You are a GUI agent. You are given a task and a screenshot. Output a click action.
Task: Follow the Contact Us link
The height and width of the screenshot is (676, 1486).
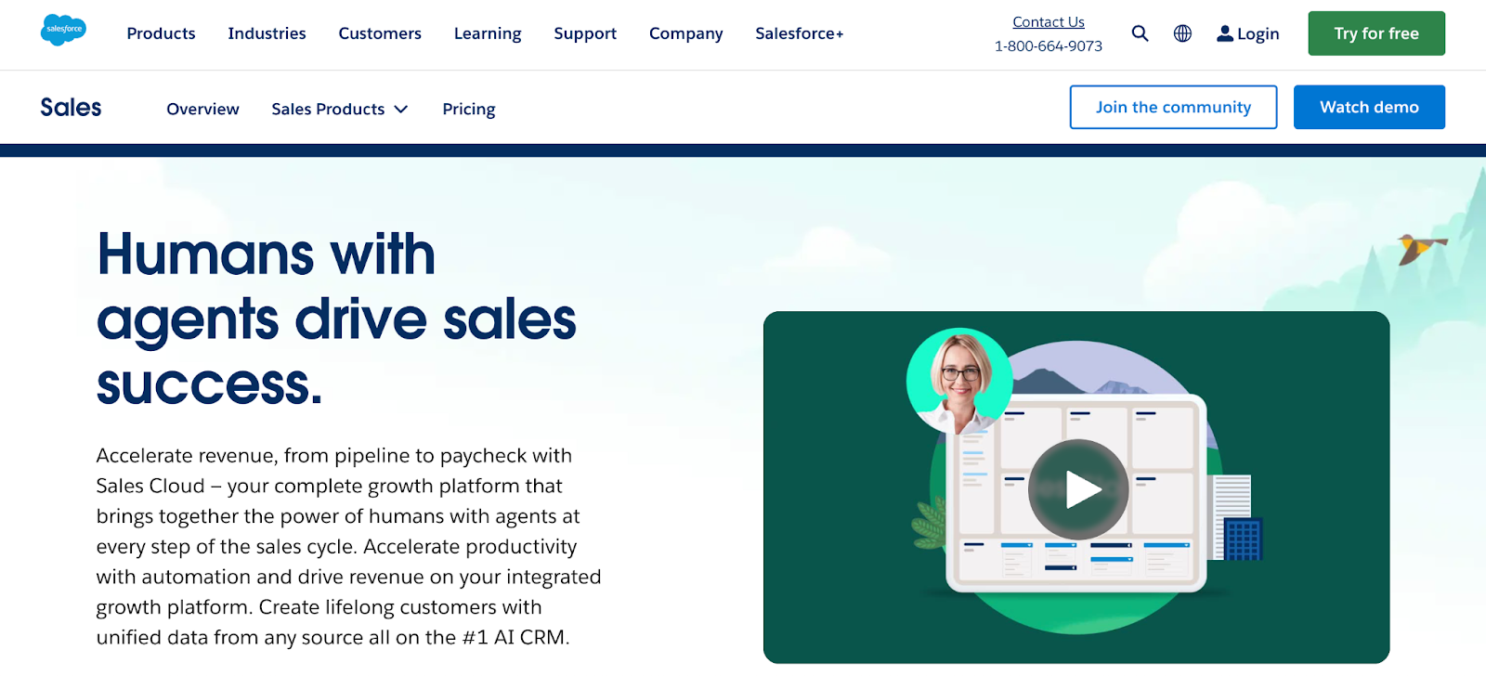tap(1048, 22)
